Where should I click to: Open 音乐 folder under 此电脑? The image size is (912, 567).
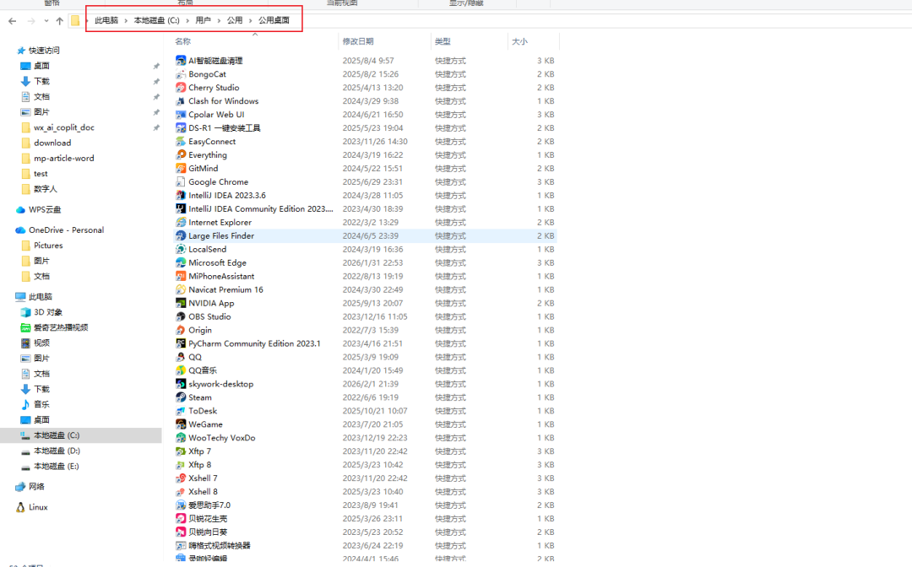[x=42, y=404]
